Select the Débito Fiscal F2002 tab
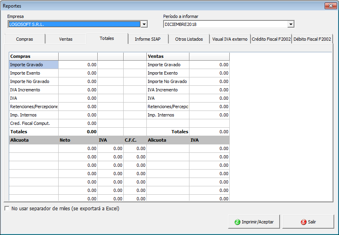 point(312,39)
